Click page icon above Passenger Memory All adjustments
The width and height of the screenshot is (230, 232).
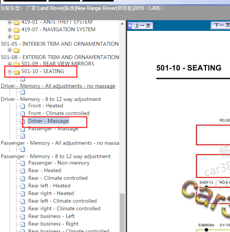(23, 136)
